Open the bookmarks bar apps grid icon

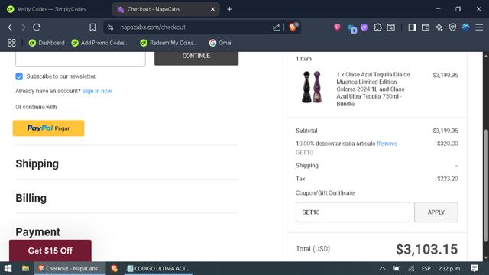click(12, 43)
